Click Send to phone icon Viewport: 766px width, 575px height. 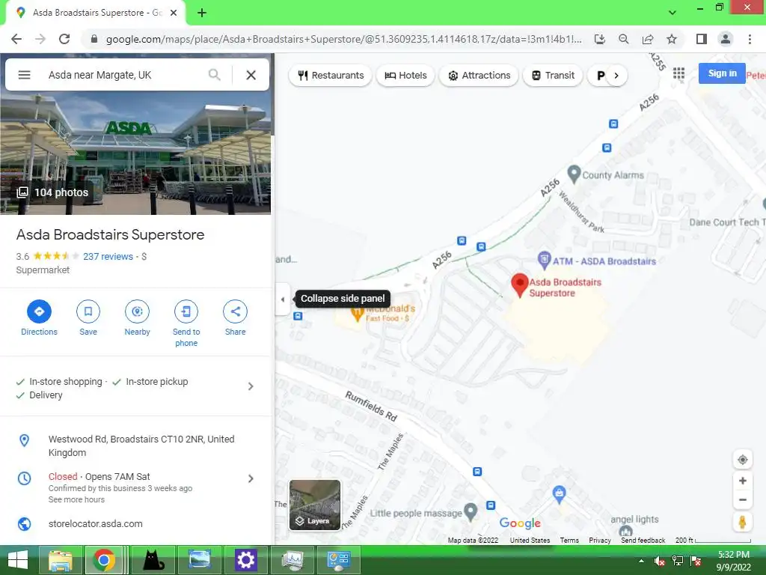(186, 311)
